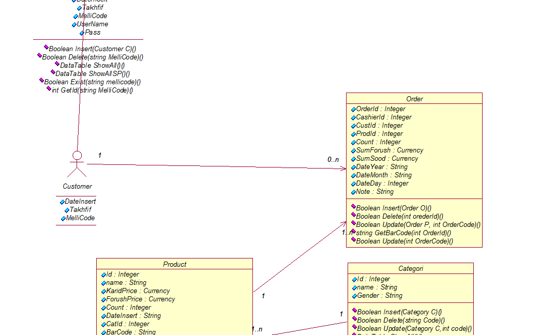Select the Categori class title
The width and height of the screenshot is (540, 335).
[411, 268]
